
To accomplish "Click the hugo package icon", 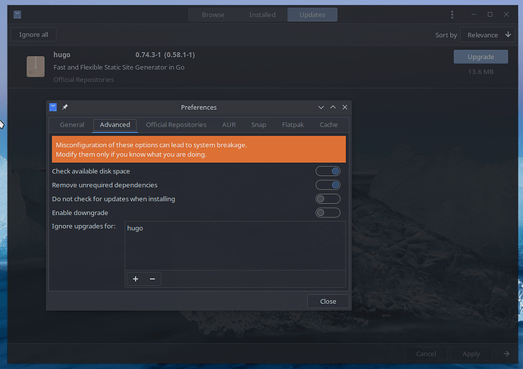I will click(36, 67).
